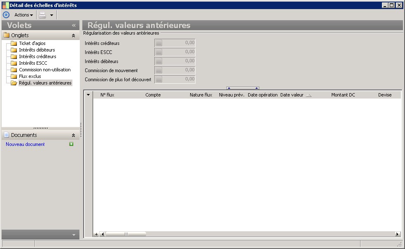Click the Nouveau document link
Screen dimensions: 405x249
[x=25, y=144]
